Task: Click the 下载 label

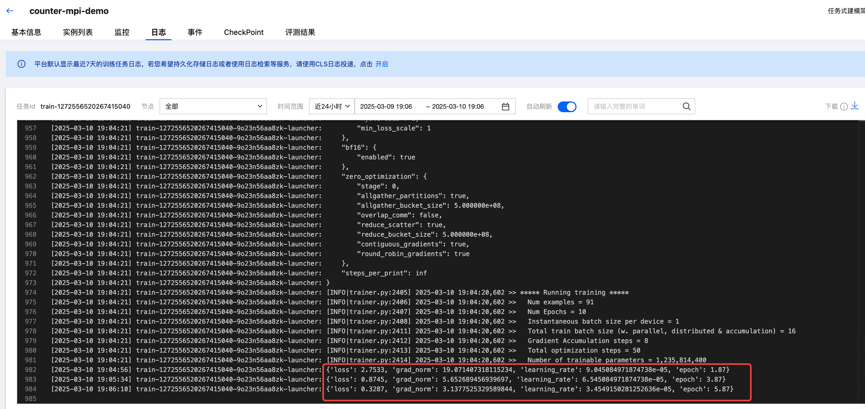Action: pos(831,107)
